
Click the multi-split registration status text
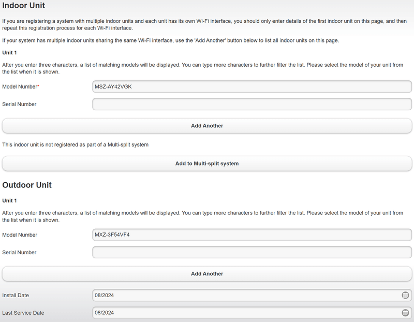pyautogui.click(x=76, y=144)
